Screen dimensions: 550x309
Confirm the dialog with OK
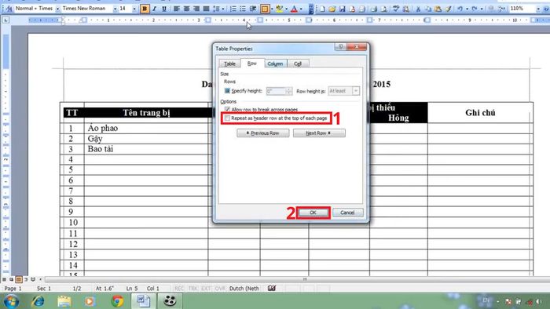click(x=313, y=213)
